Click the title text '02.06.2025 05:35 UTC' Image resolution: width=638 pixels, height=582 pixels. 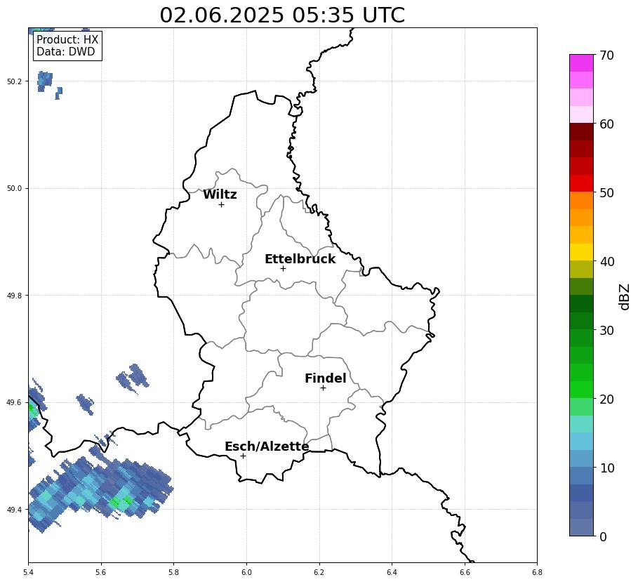click(282, 15)
